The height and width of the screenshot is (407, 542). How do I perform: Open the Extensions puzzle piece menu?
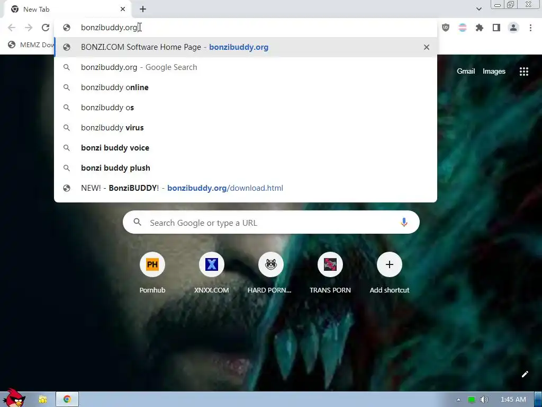pos(480,28)
